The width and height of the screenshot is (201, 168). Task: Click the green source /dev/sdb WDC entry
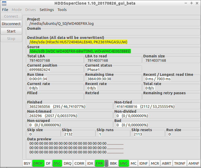click(80, 51)
